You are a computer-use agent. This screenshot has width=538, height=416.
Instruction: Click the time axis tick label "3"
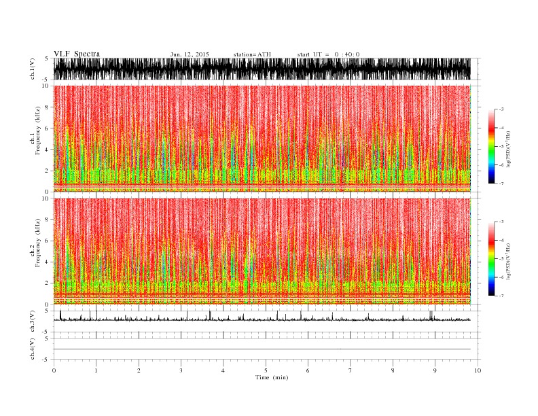pos(181,370)
